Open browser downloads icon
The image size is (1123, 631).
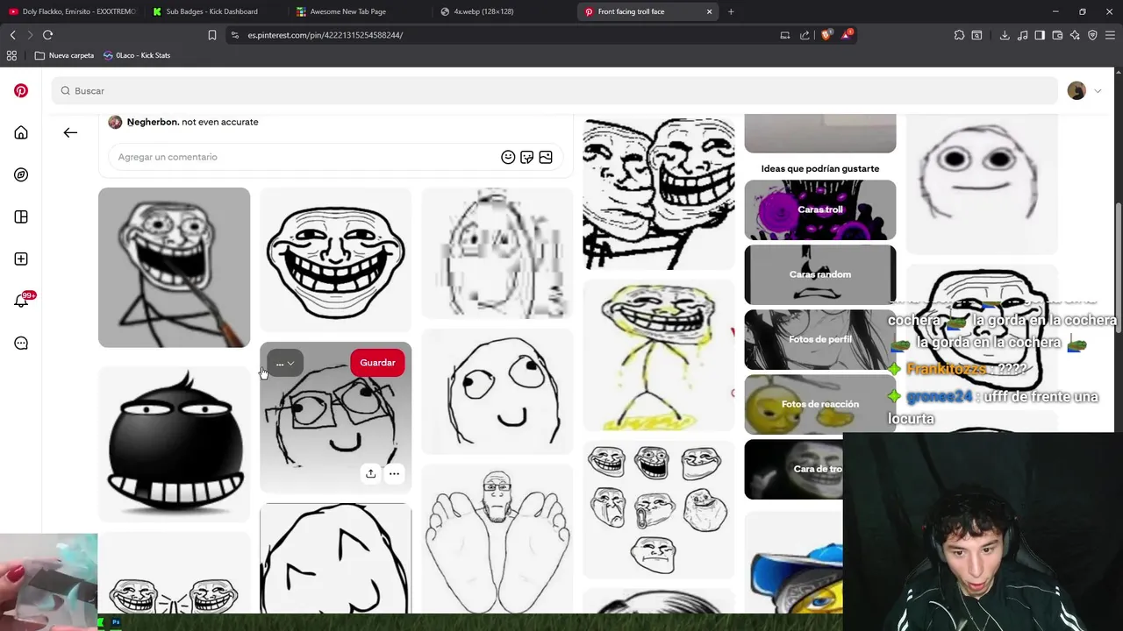pos(1005,35)
